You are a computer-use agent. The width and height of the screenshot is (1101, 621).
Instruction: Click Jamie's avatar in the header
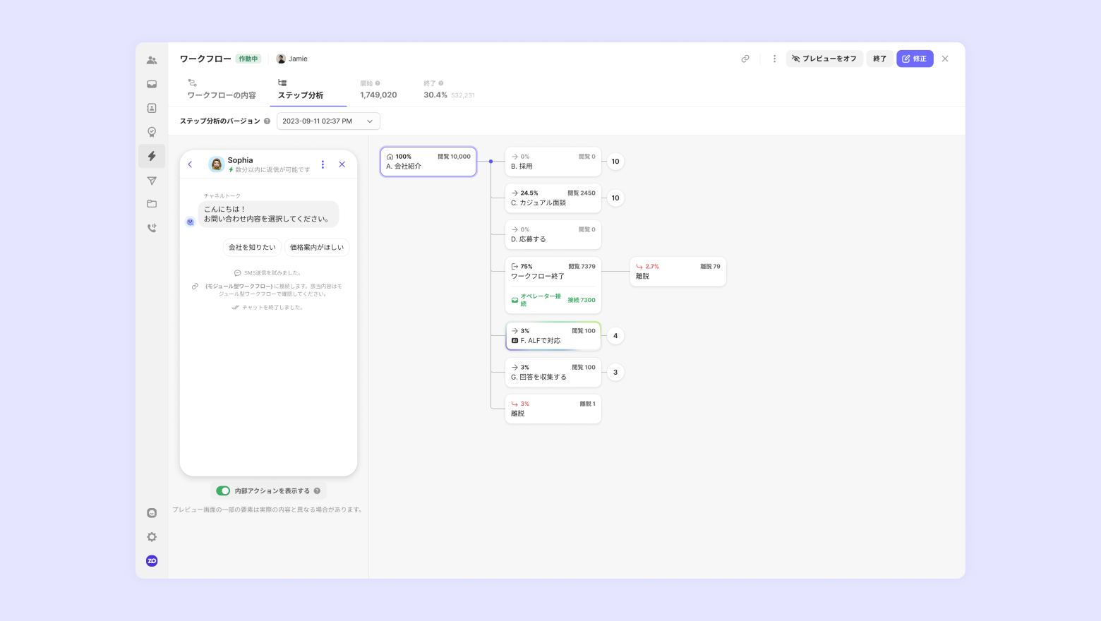click(x=281, y=59)
